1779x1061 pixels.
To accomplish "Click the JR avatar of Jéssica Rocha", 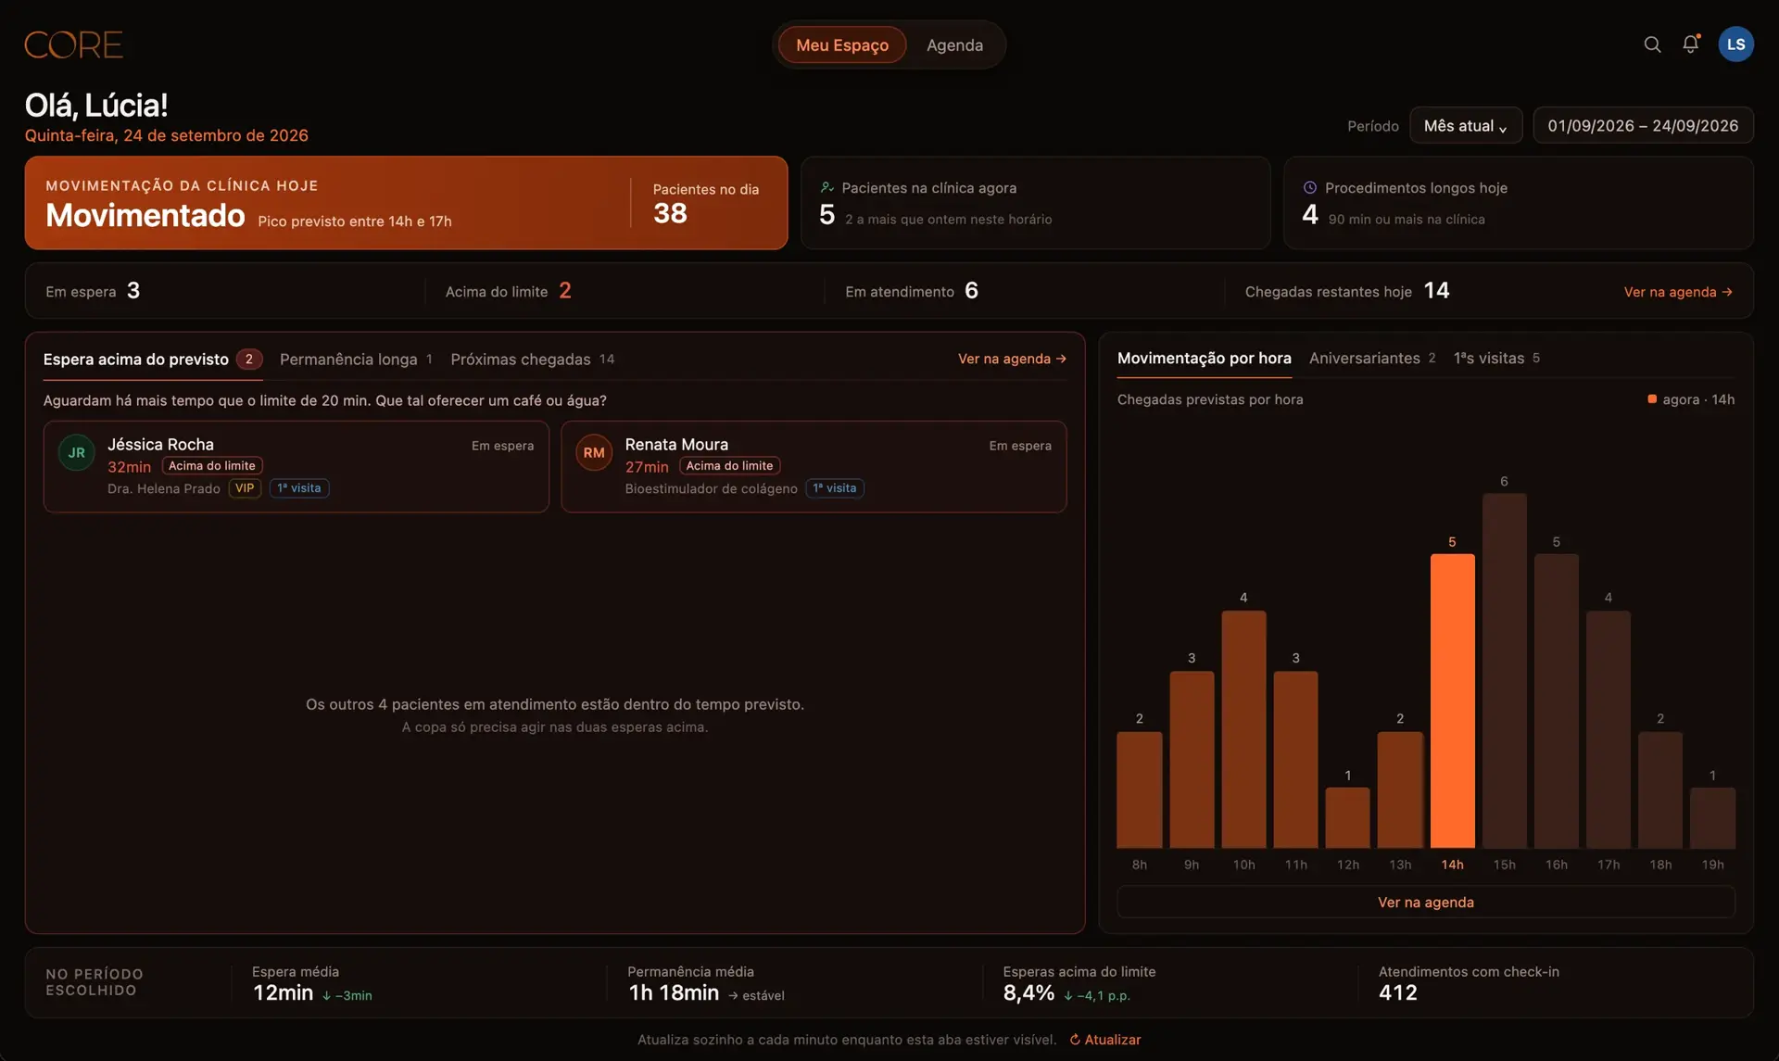I will pyautogui.click(x=77, y=453).
